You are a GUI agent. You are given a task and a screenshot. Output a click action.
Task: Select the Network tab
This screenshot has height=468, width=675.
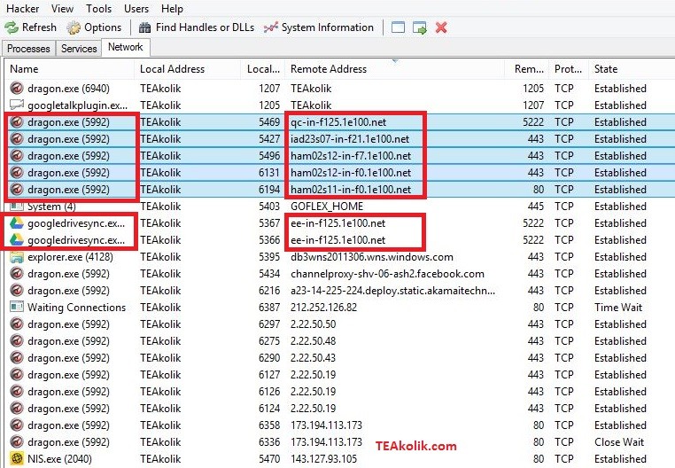tap(125, 47)
